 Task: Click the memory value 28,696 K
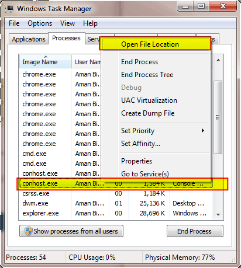point(152,213)
